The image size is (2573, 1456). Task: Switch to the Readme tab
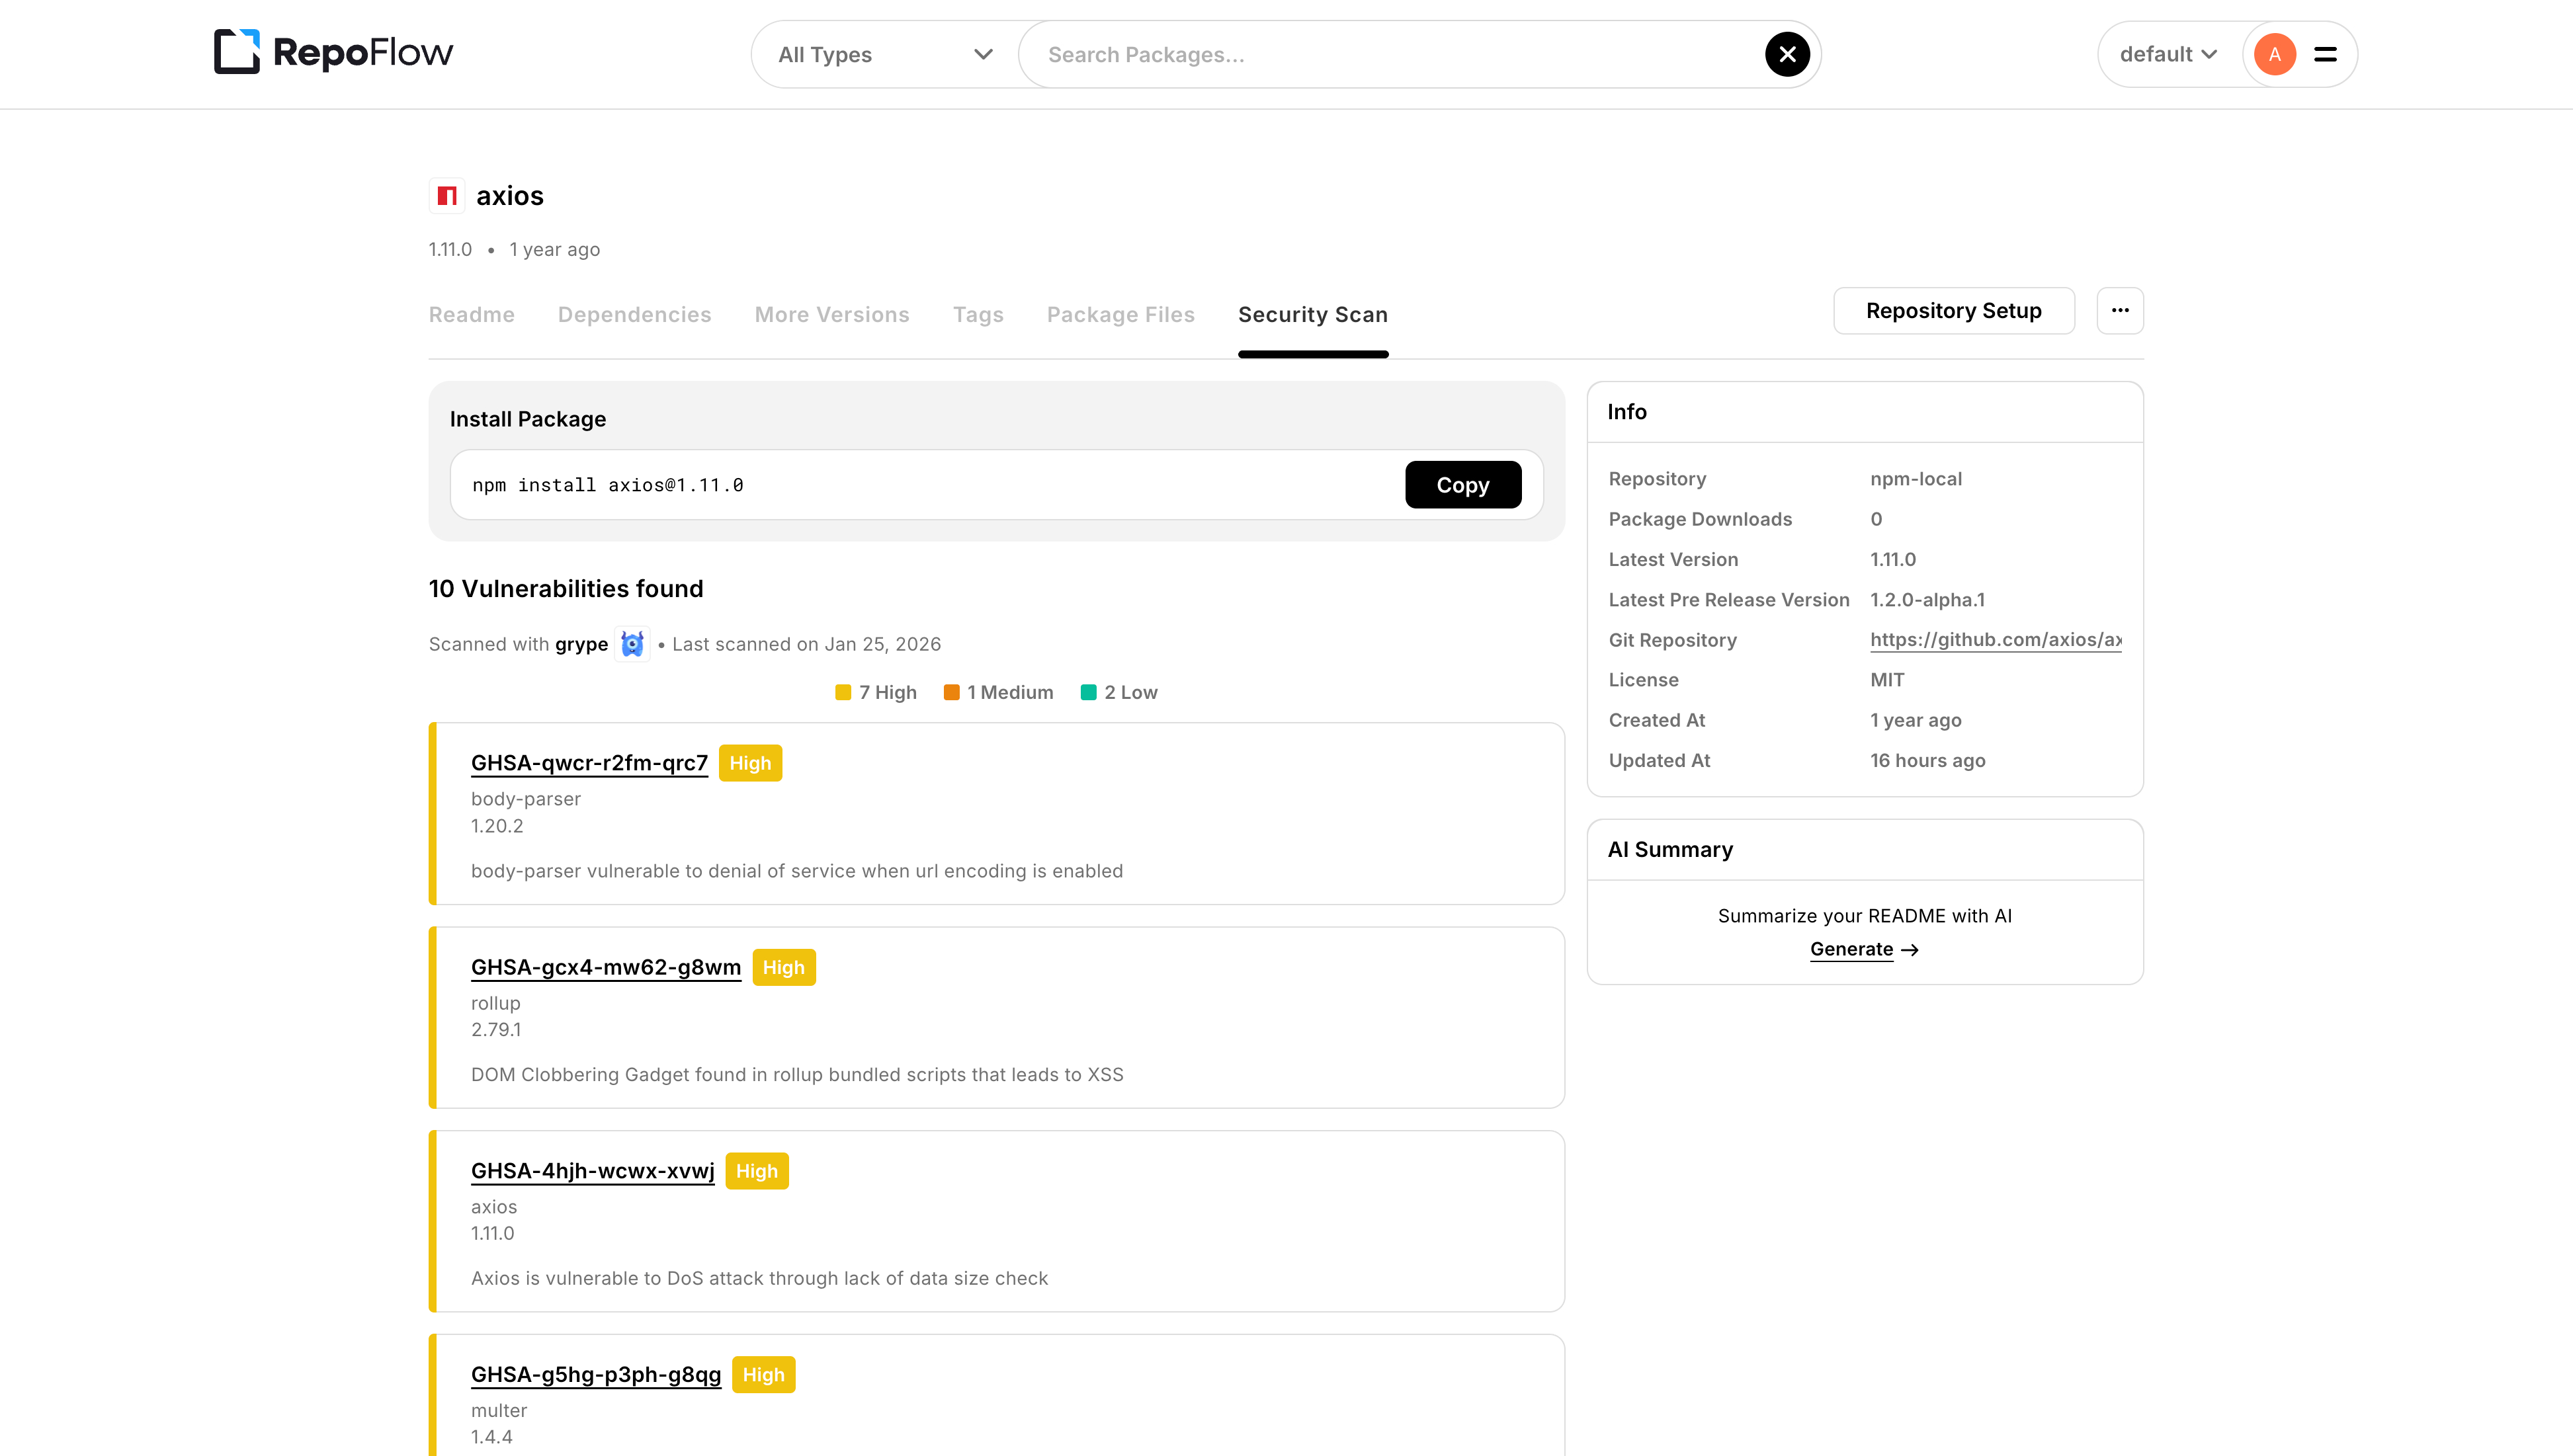(x=472, y=314)
